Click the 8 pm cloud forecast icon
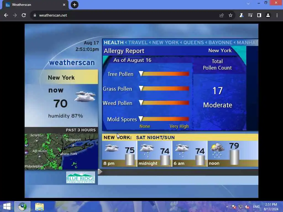 coord(112,148)
